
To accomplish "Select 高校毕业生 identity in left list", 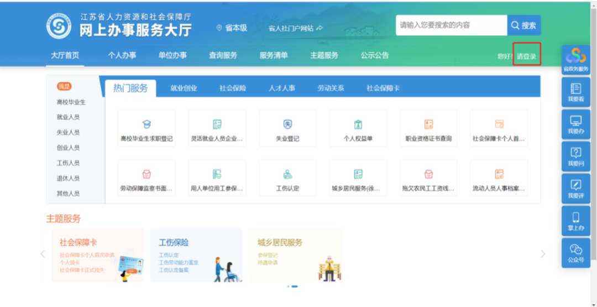I will [x=71, y=102].
